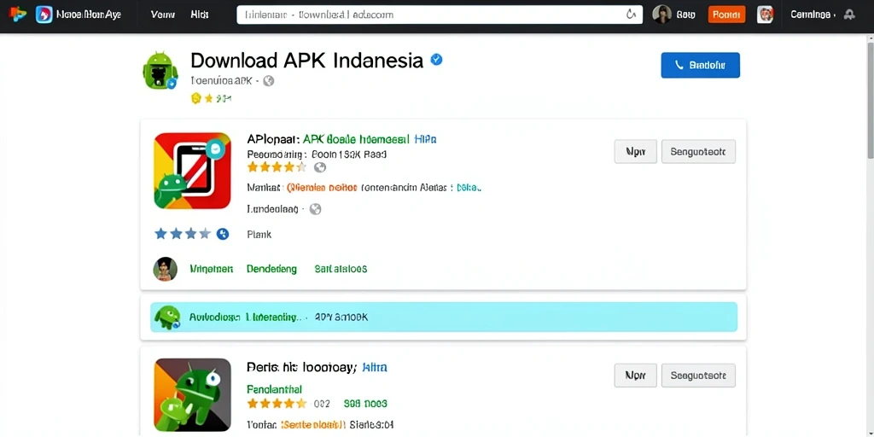This screenshot has height=437, width=874.
Task: Click the orange star rating in first card
Action: [x=277, y=167]
